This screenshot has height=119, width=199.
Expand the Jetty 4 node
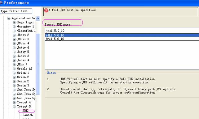coord(14,48)
